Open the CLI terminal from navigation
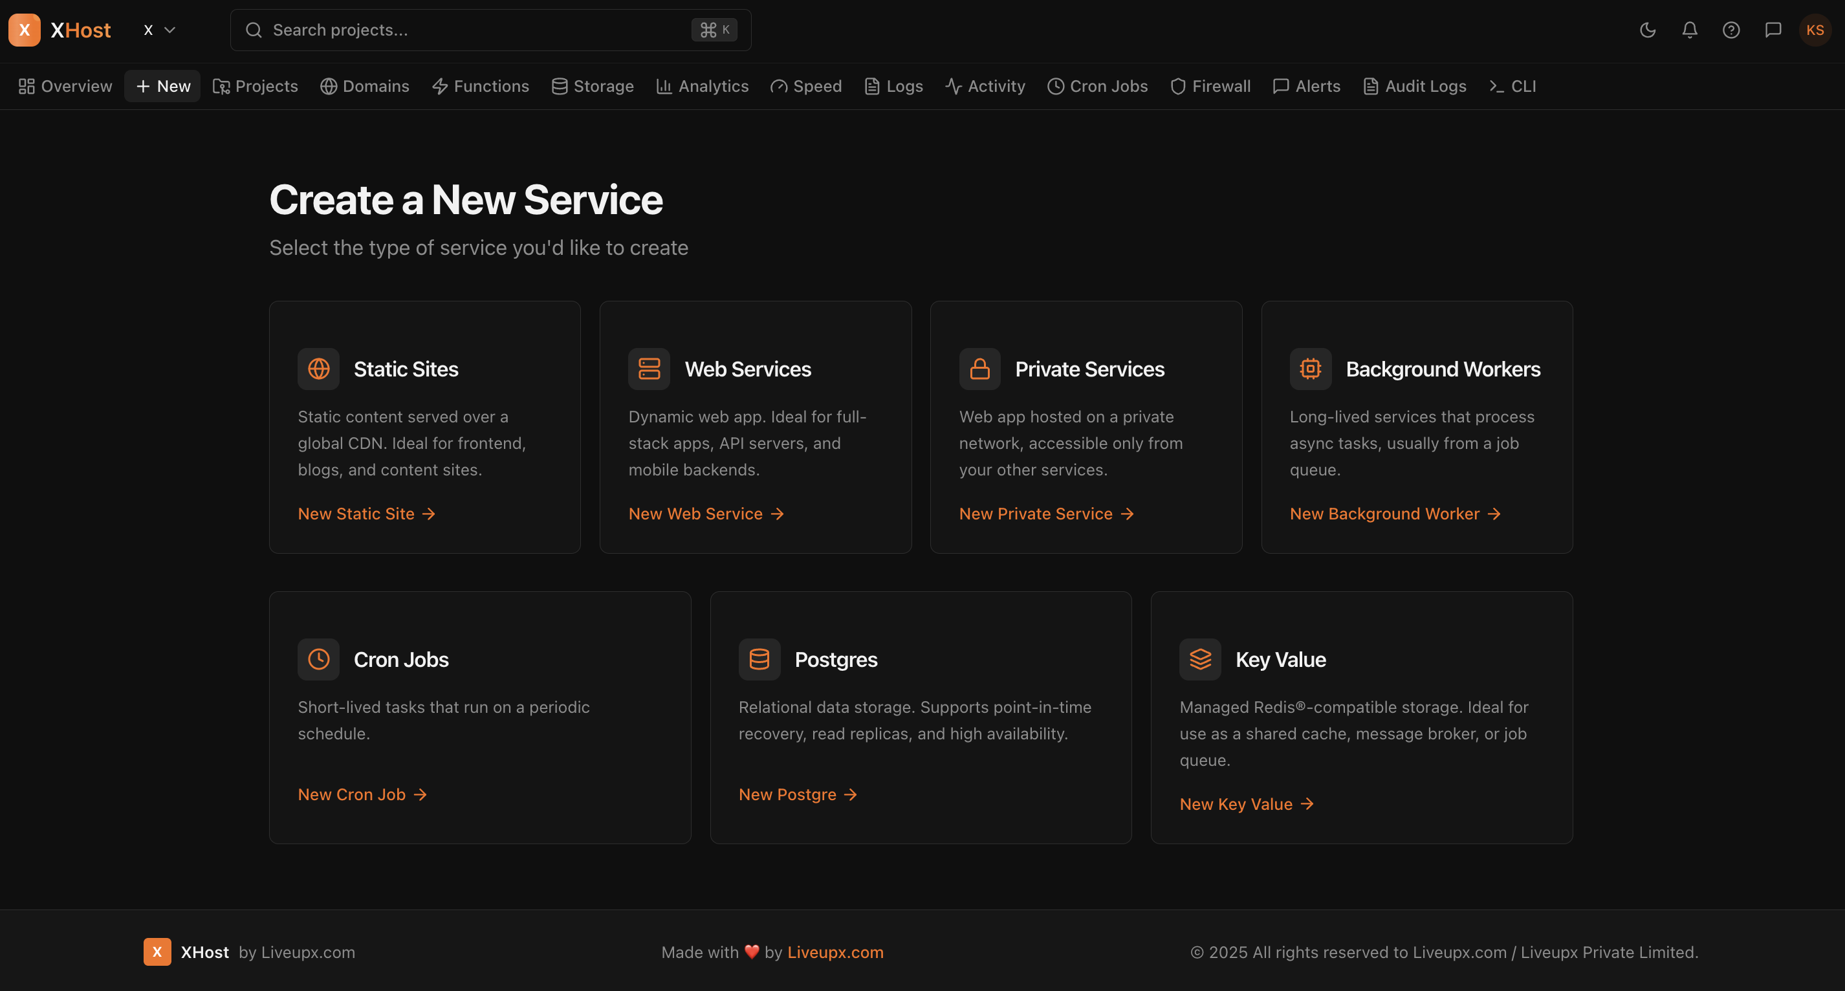Screen dimensions: 1845x991 tap(1512, 86)
